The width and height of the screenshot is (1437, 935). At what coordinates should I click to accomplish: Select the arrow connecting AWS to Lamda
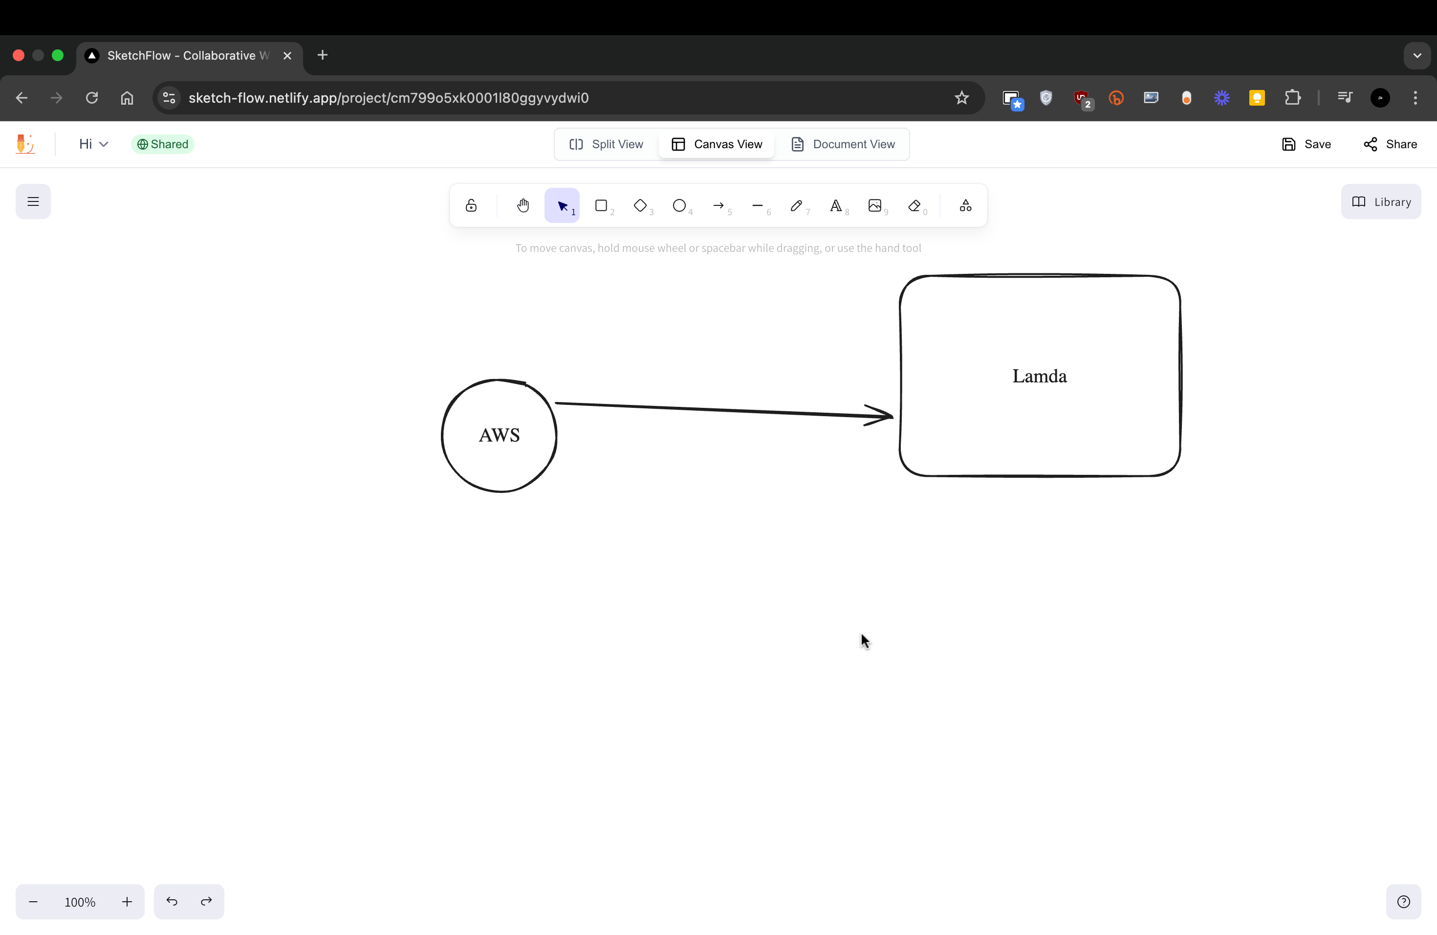click(724, 411)
